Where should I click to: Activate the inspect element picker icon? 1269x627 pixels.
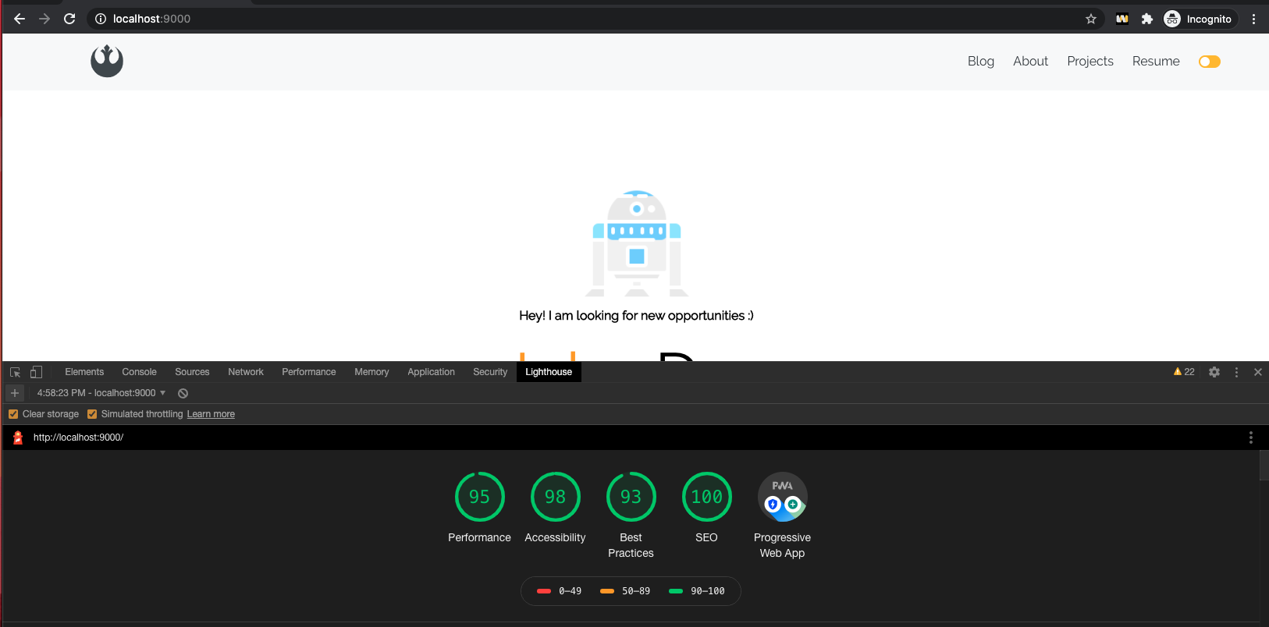point(15,372)
